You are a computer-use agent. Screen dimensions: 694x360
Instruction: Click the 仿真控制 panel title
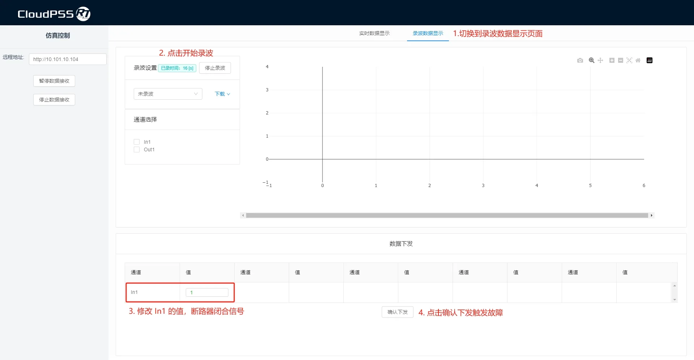[x=58, y=35]
